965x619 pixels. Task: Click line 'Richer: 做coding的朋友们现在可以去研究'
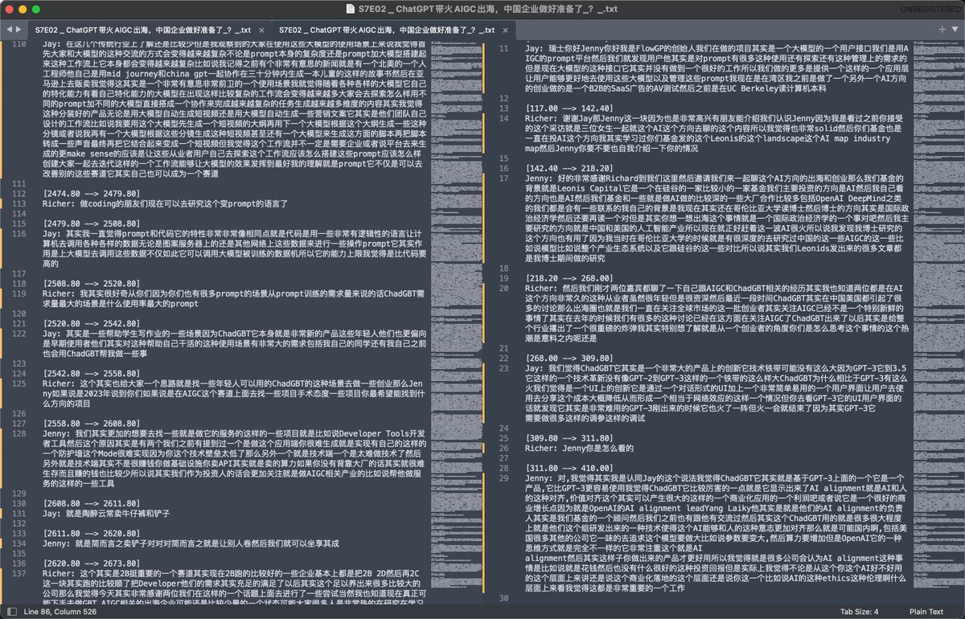[166, 203]
